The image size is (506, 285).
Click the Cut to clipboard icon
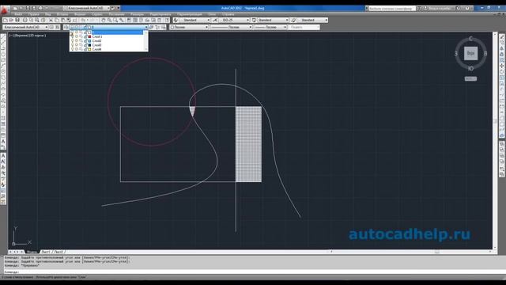(51, 20)
